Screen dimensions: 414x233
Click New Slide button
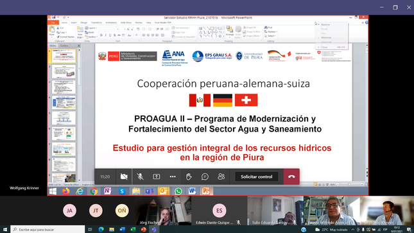pyautogui.click(x=80, y=33)
